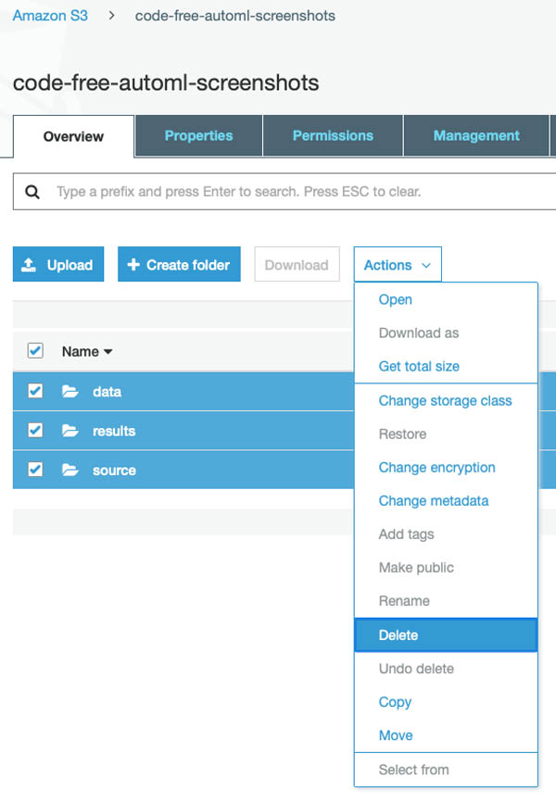Choose Open from the Actions menu
The width and height of the screenshot is (556, 804).
tap(446, 299)
